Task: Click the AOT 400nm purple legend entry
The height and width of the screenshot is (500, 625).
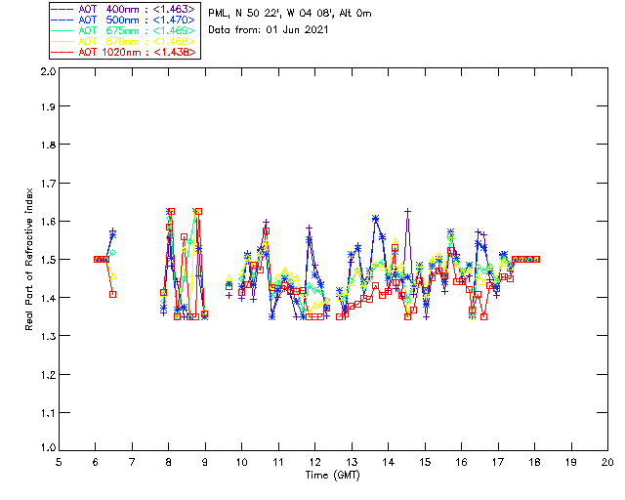Action: pyautogui.click(x=124, y=9)
